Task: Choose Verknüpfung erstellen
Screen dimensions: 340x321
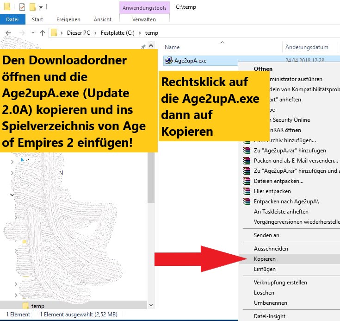Action: (x=280, y=283)
